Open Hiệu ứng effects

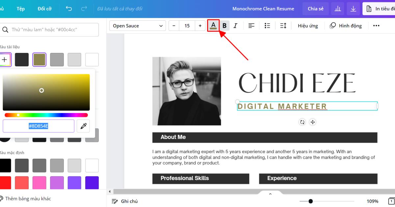[308, 26]
